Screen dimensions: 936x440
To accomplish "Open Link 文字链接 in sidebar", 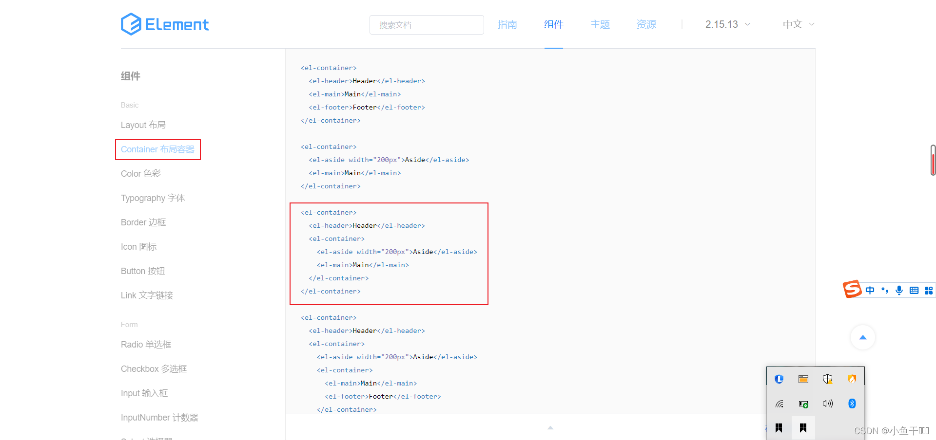I will (147, 295).
